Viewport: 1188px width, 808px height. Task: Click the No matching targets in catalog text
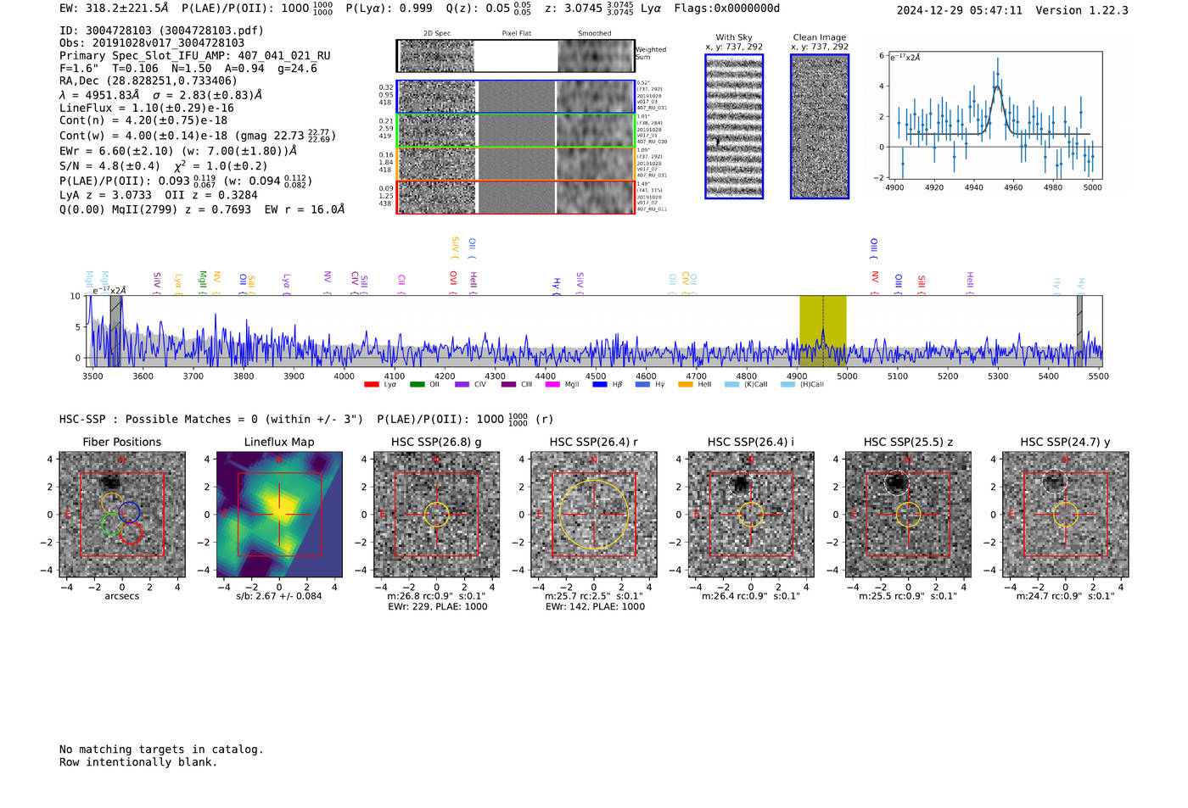click(x=161, y=749)
